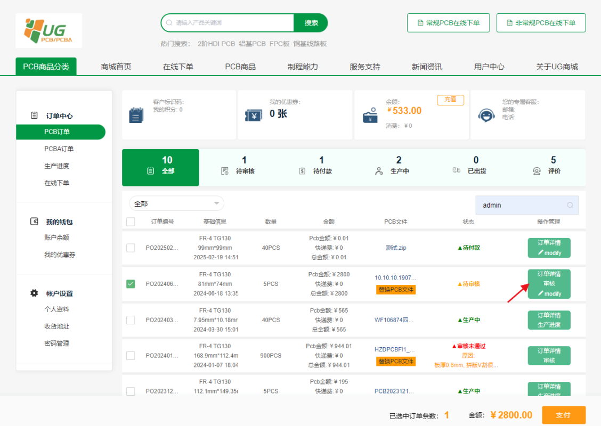Open the WF106874 PCB file link
Viewport: 601px width, 426px height.
click(x=394, y=320)
